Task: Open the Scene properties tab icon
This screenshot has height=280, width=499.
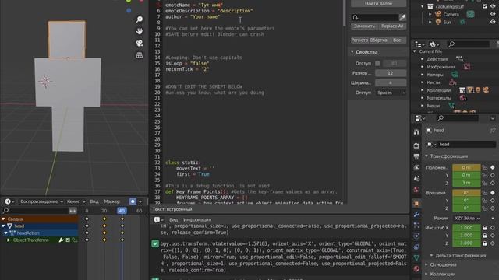Action: click(x=416, y=178)
